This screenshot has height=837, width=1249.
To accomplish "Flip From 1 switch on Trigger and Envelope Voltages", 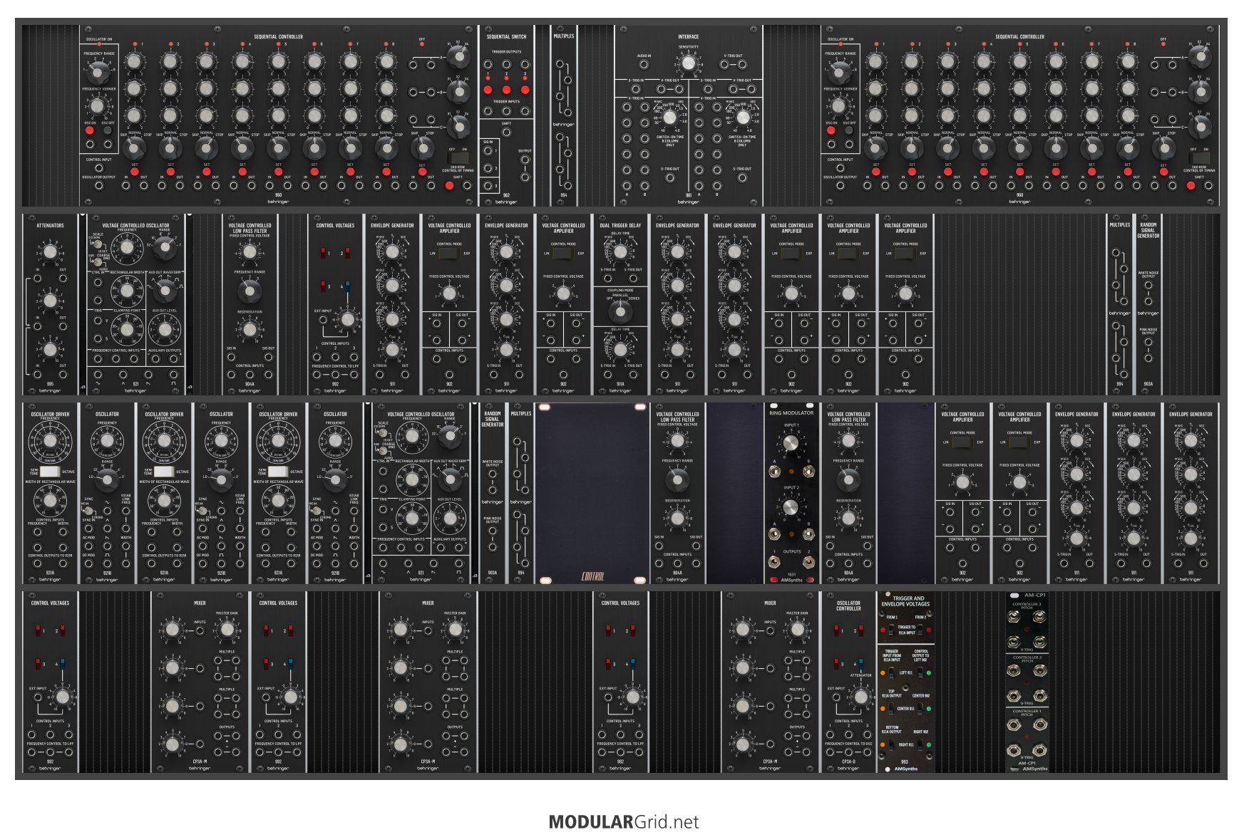I will click(x=890, y=630).
